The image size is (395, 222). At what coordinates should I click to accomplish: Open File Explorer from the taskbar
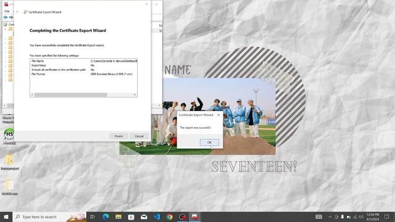118,216
